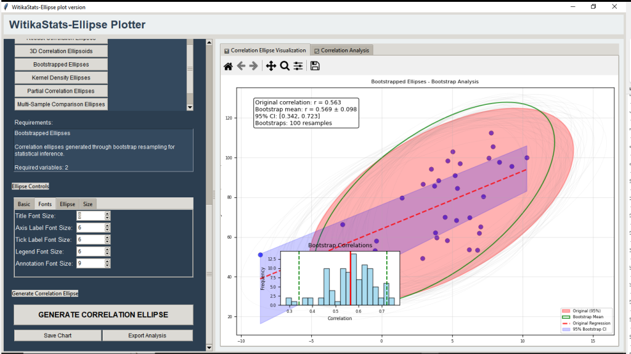Save the figure with disk icon

tap(315, 66)
